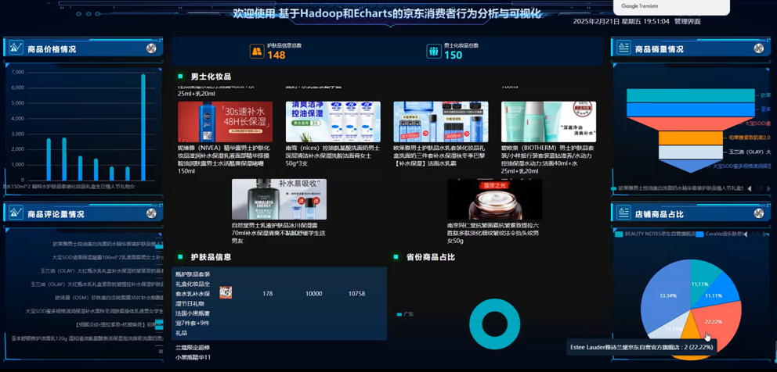The height and width of the screenshot is (372, 777).
Task: Click the green marker beside 男士化妆品 heading
Action: 181,77
